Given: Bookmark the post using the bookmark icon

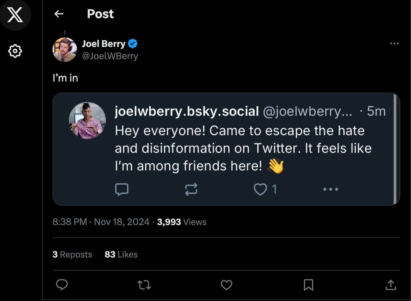Looking at the screenshot, I should coord(309,285).
